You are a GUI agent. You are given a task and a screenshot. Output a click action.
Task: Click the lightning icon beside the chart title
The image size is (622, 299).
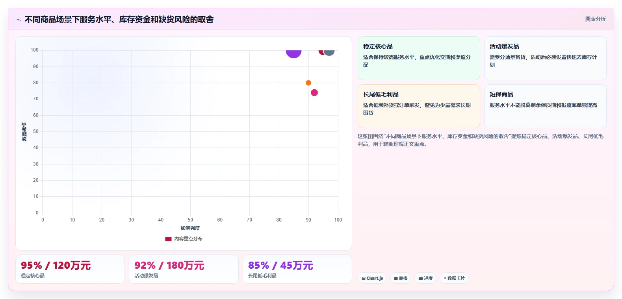tap(19, 20)
